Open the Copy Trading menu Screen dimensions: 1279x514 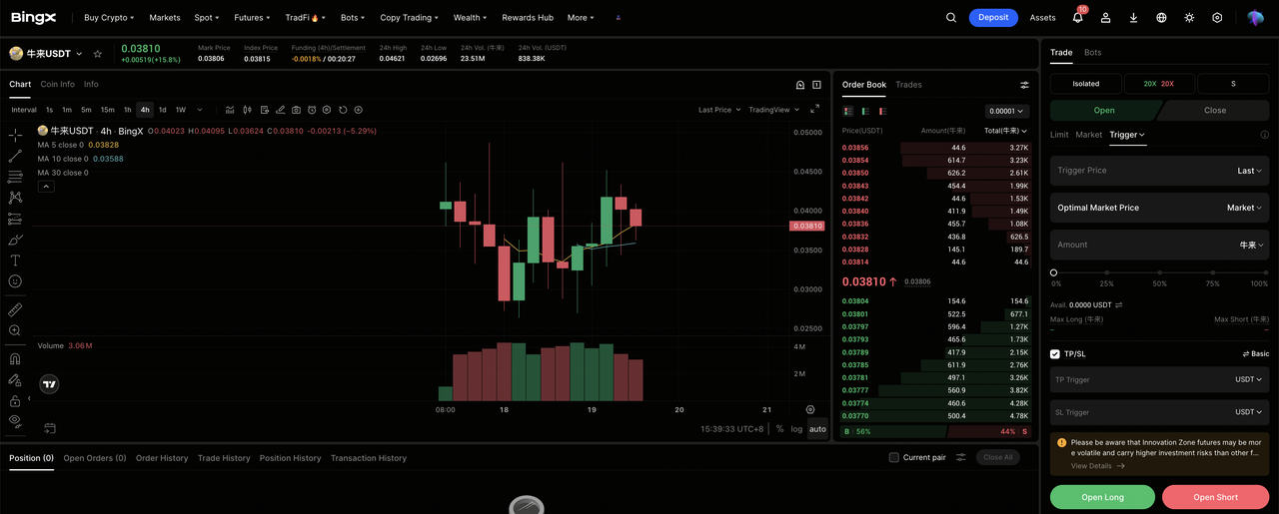pos(410,18)
